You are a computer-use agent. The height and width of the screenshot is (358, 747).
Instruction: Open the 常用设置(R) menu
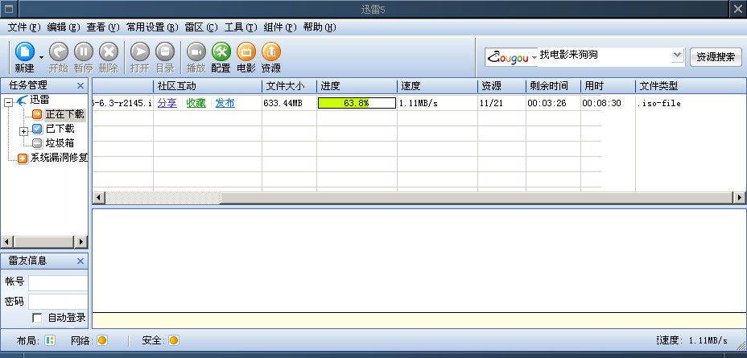tap(152, 27)
